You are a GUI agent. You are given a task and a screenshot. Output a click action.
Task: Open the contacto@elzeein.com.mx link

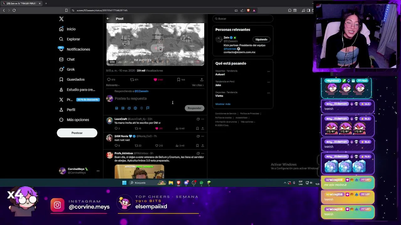click(x=239, y=52)
